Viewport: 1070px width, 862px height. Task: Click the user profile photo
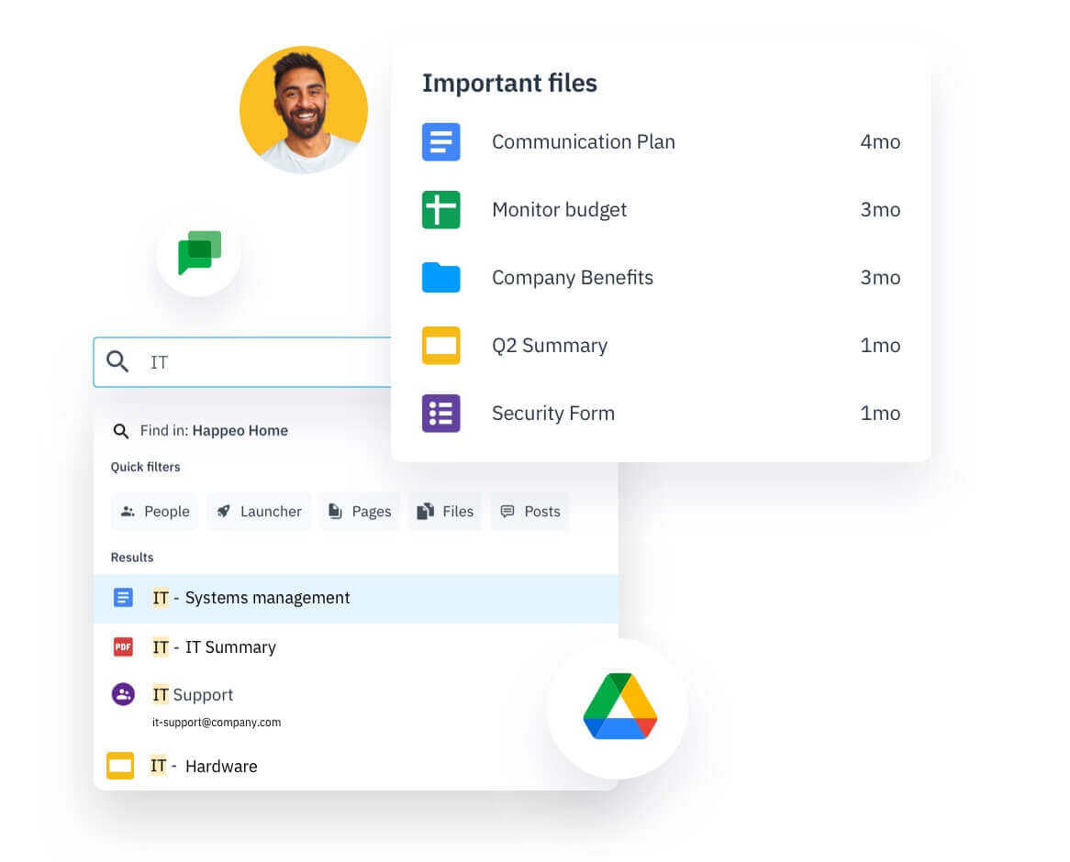click(304, 110)
